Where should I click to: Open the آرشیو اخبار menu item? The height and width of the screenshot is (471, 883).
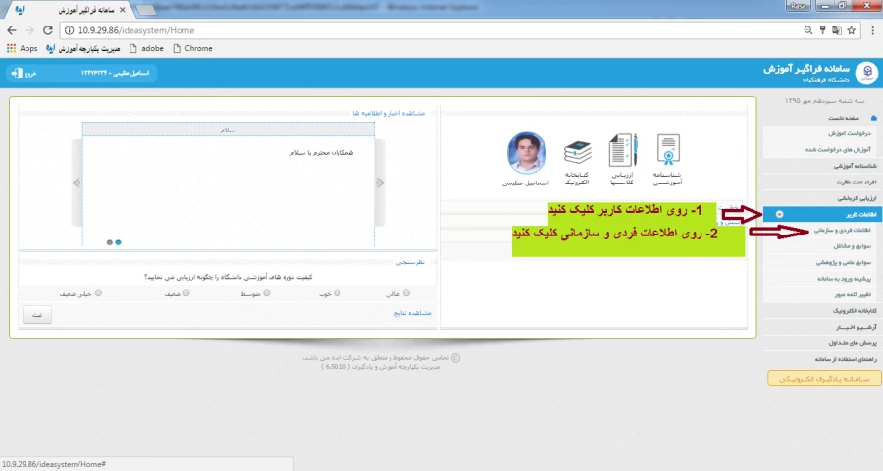[x=857, y=327]
